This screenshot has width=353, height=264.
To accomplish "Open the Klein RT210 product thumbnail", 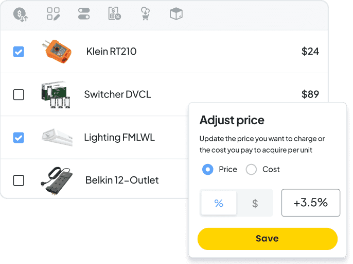I will click(x=57, y=52).
